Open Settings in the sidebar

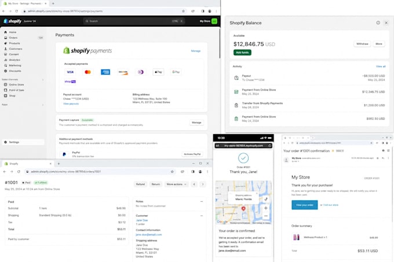coord(23,142)
